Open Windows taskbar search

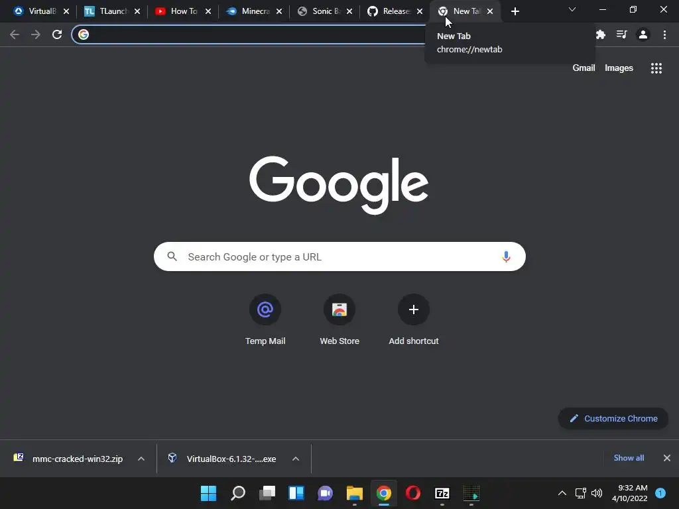click(238, 493)
